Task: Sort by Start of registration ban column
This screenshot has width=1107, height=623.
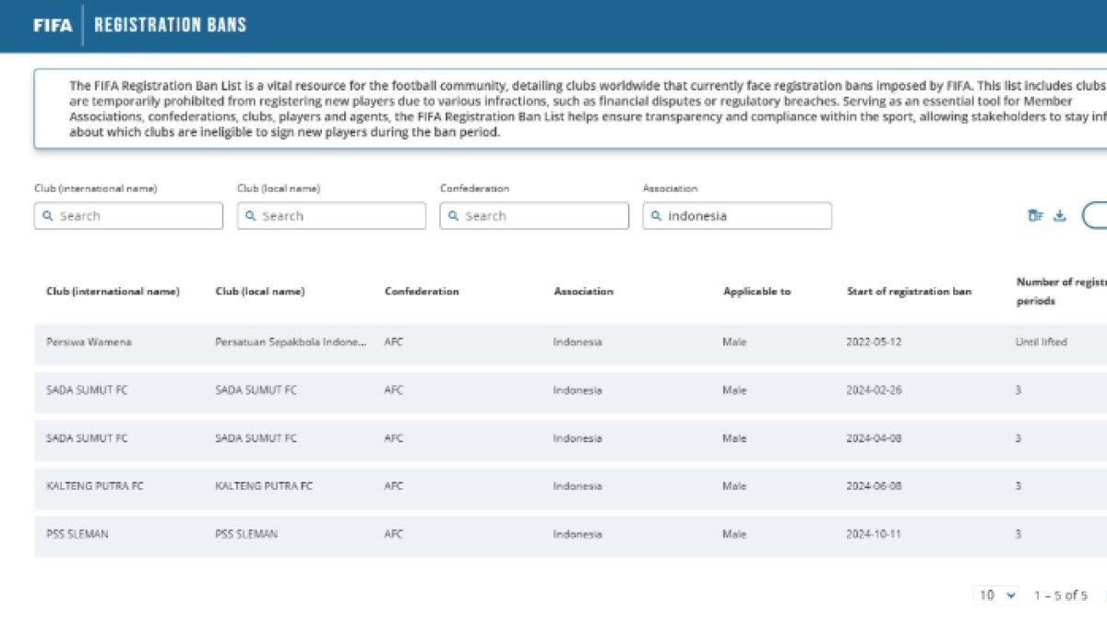Action: 909,292
